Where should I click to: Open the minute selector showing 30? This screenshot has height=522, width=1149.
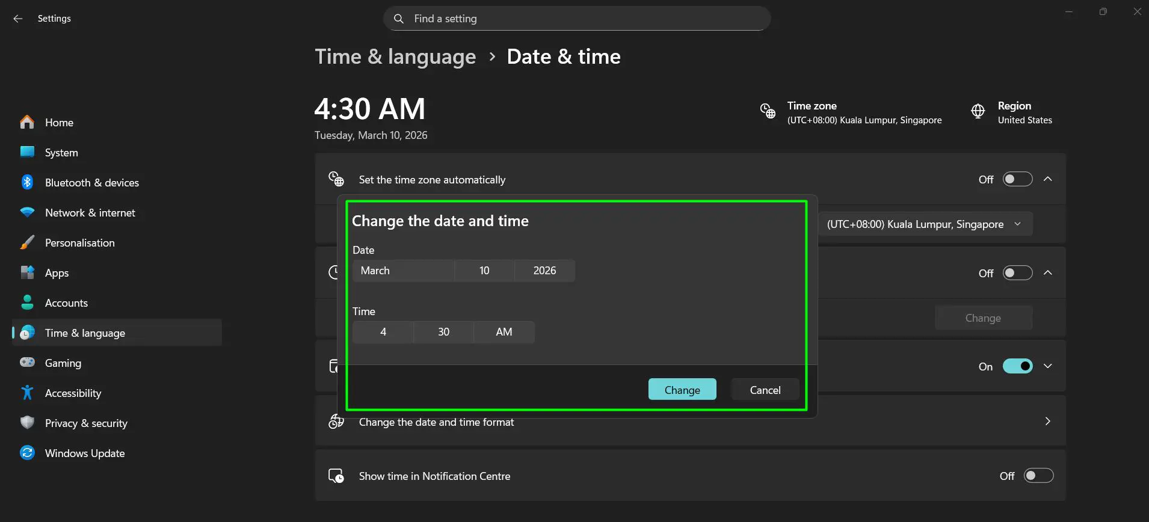(443, 332)
